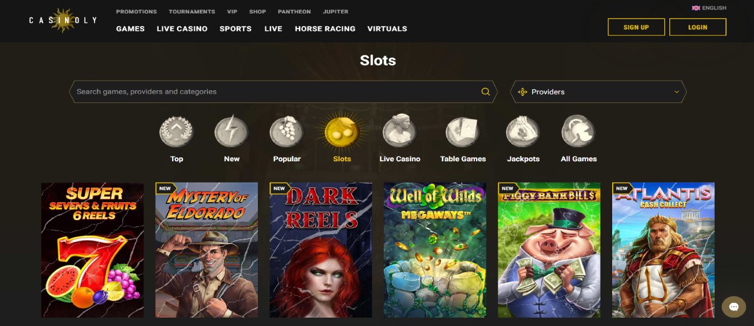The width and height of the screenshot is (754, 326).
Task: Open the Horse Racing menu
Action: click(325, 29)
